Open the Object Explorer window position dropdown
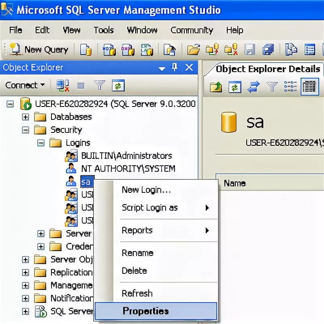324x324 pixels. [x=162, y=68]
